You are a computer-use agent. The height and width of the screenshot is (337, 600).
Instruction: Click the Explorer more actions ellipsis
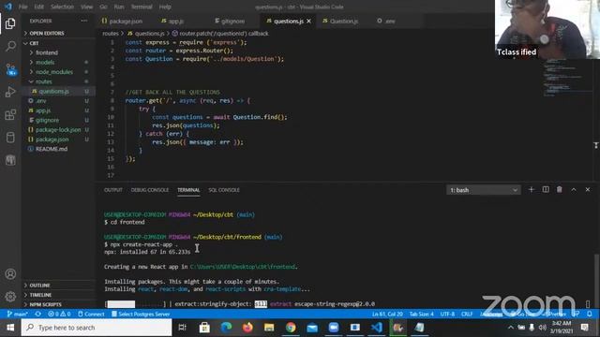[x=84, y=21]
